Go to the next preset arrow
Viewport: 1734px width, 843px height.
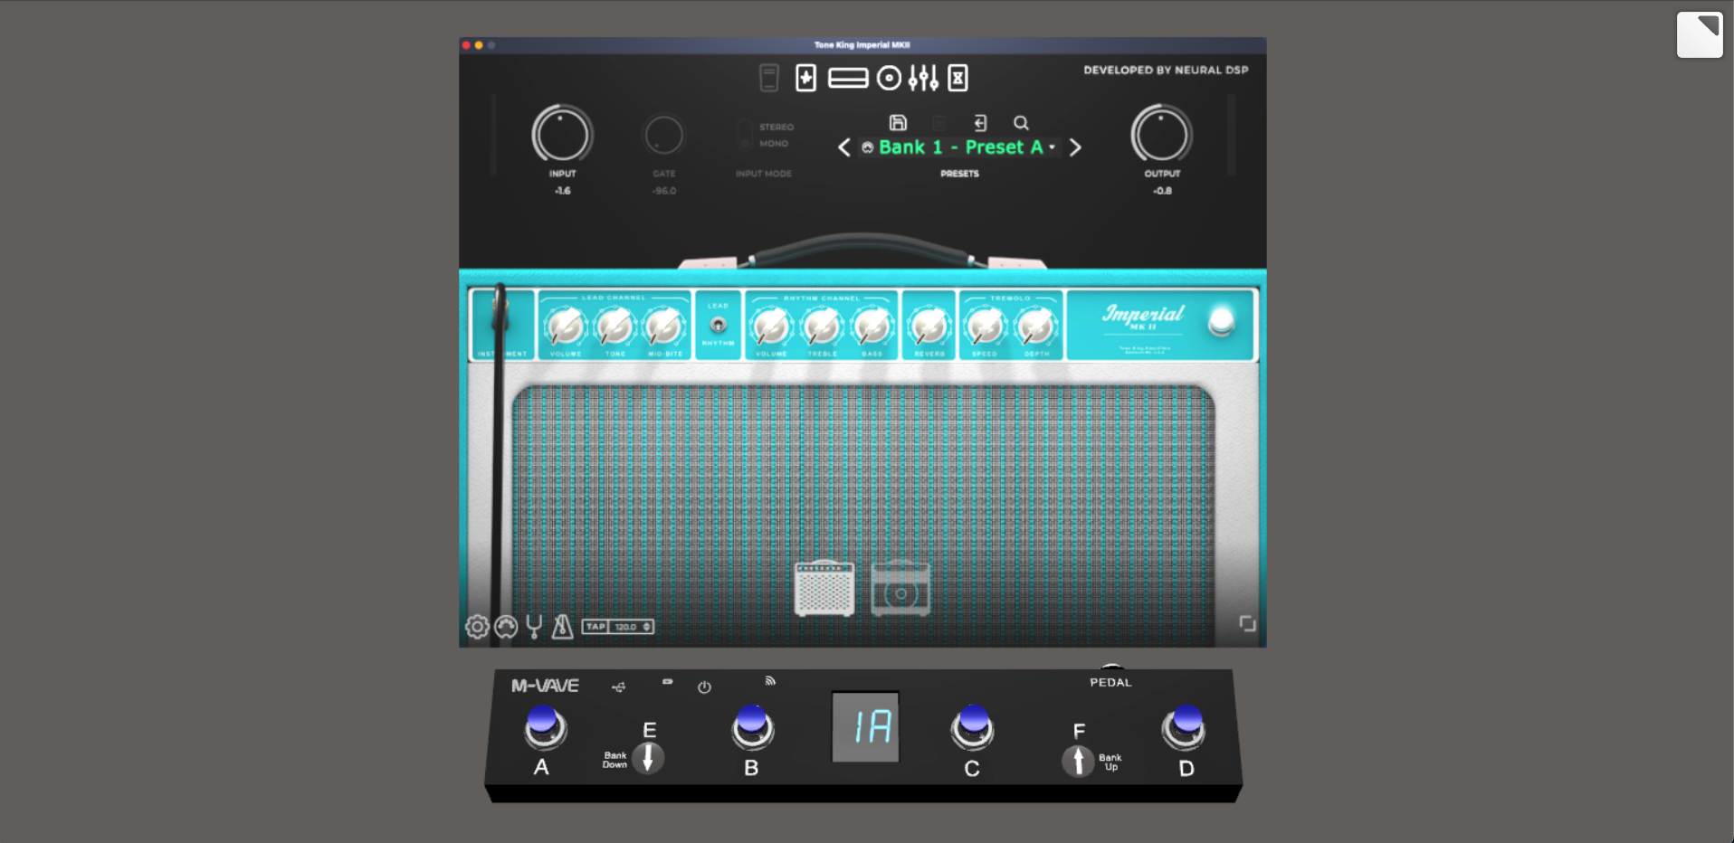coord(1075,147)
